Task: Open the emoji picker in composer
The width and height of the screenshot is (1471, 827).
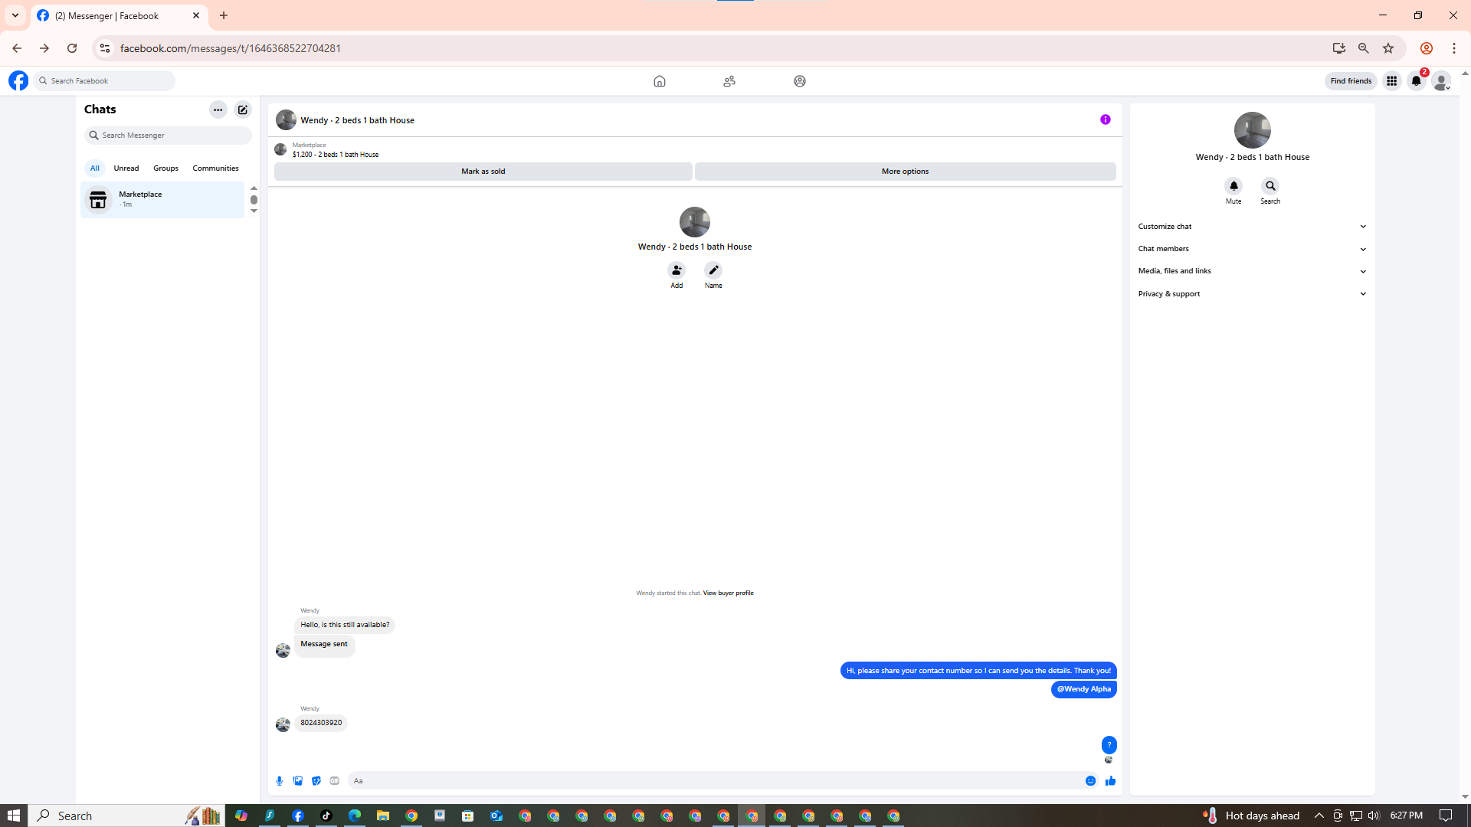Action: pyautogui.click(x=1090, y=781)
